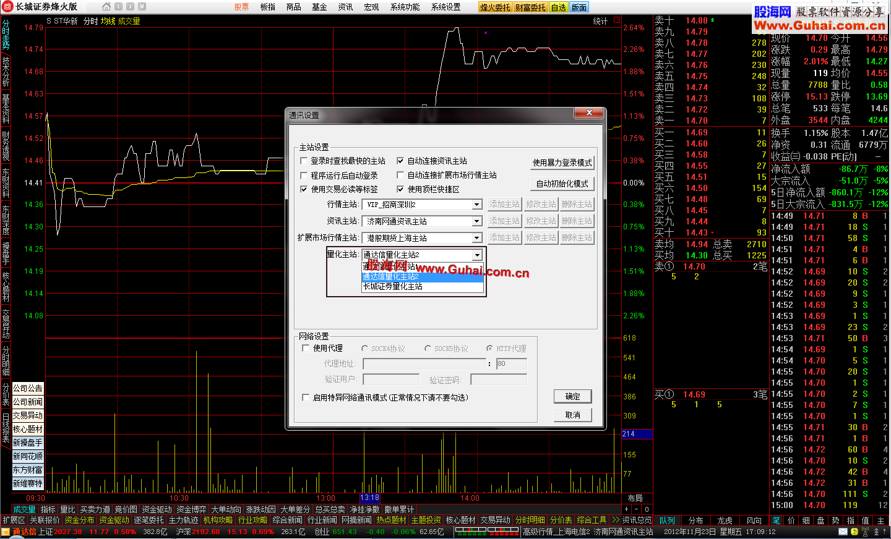Select the 值 tab at bottom right
This screenshot has height=539, width=891.
[865, 520]
